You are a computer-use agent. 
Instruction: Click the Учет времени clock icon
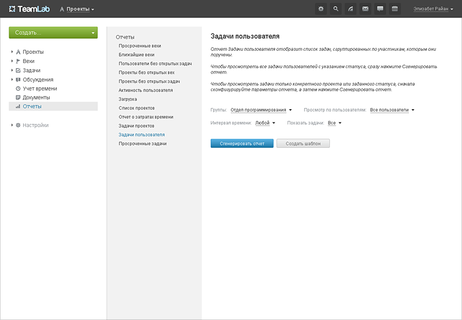pyautogui.click(x=18, y=88)
